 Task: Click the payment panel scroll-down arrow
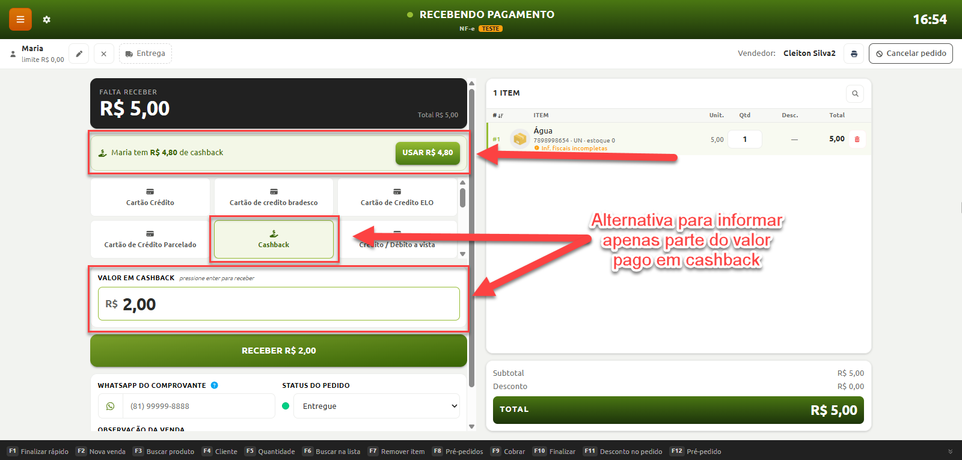point(471,426)
